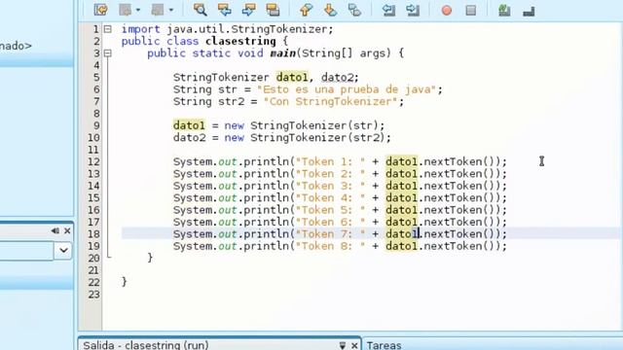Image resolution: width=623 pixels, height=350 pixels.
Task: Click the closing brace on line 22
Action: click(125, 282)
